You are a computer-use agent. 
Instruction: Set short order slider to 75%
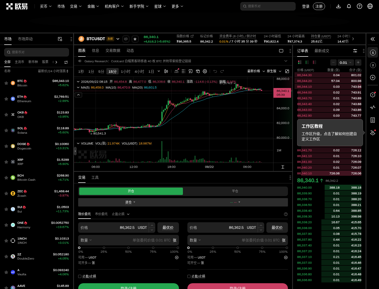coord(262,248)
